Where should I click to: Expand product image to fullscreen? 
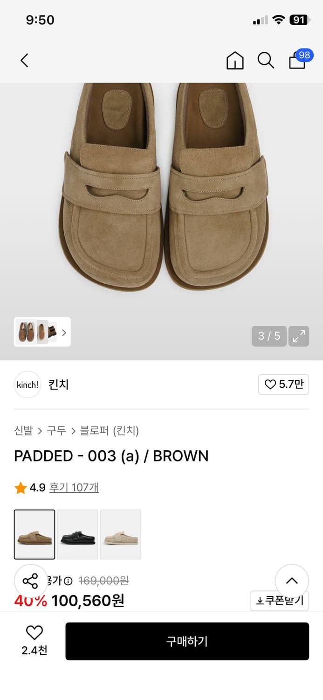299,336
